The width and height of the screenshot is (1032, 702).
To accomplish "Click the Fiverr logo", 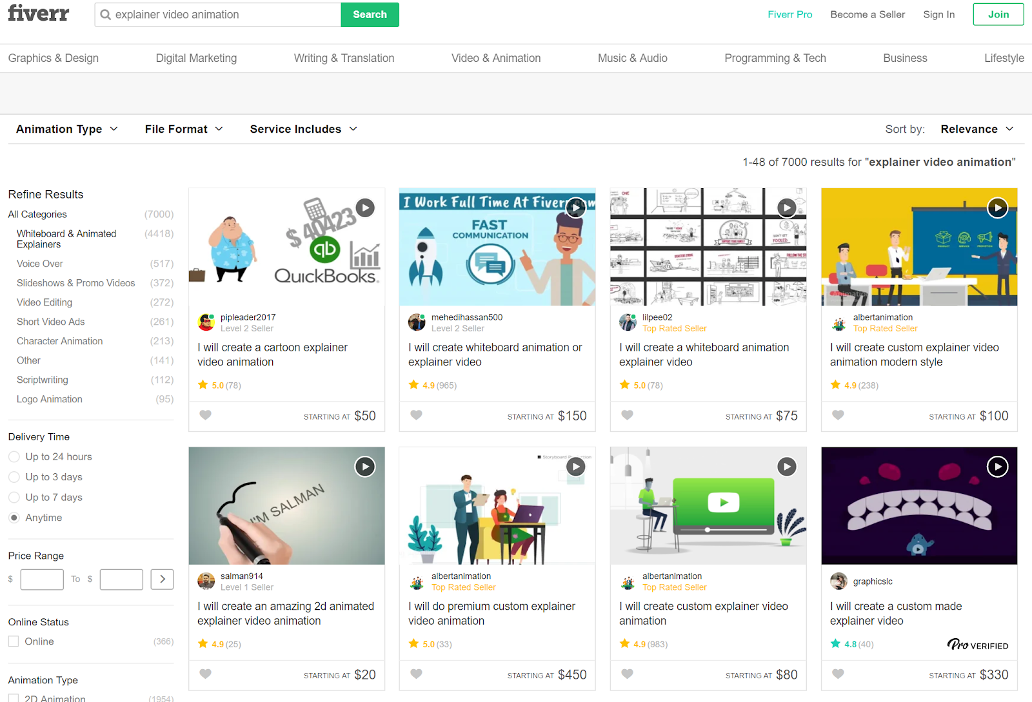I will click(x=38, y=14).
